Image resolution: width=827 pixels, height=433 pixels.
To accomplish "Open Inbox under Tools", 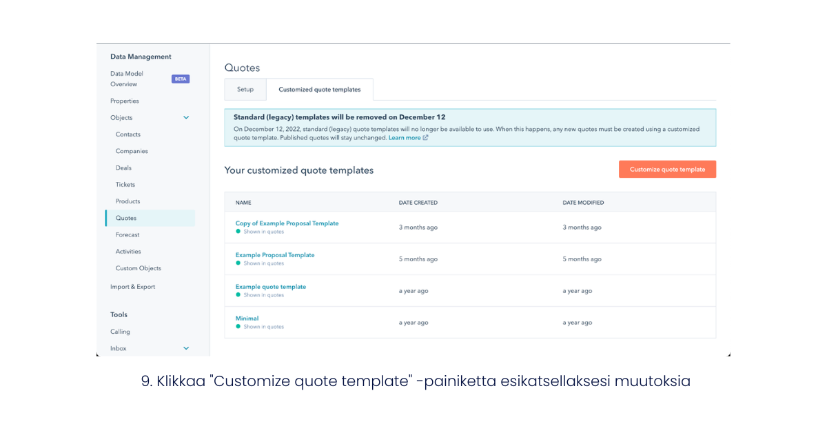I will click(119, 348).
